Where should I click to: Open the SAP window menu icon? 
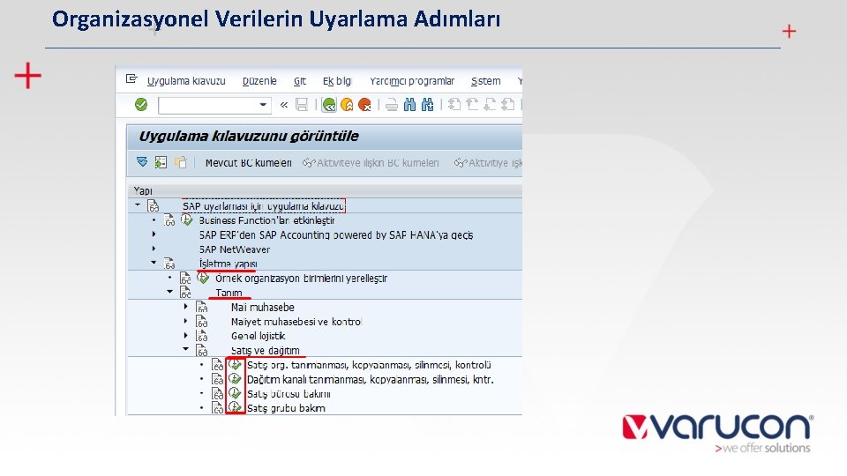(x=131, y=79)
